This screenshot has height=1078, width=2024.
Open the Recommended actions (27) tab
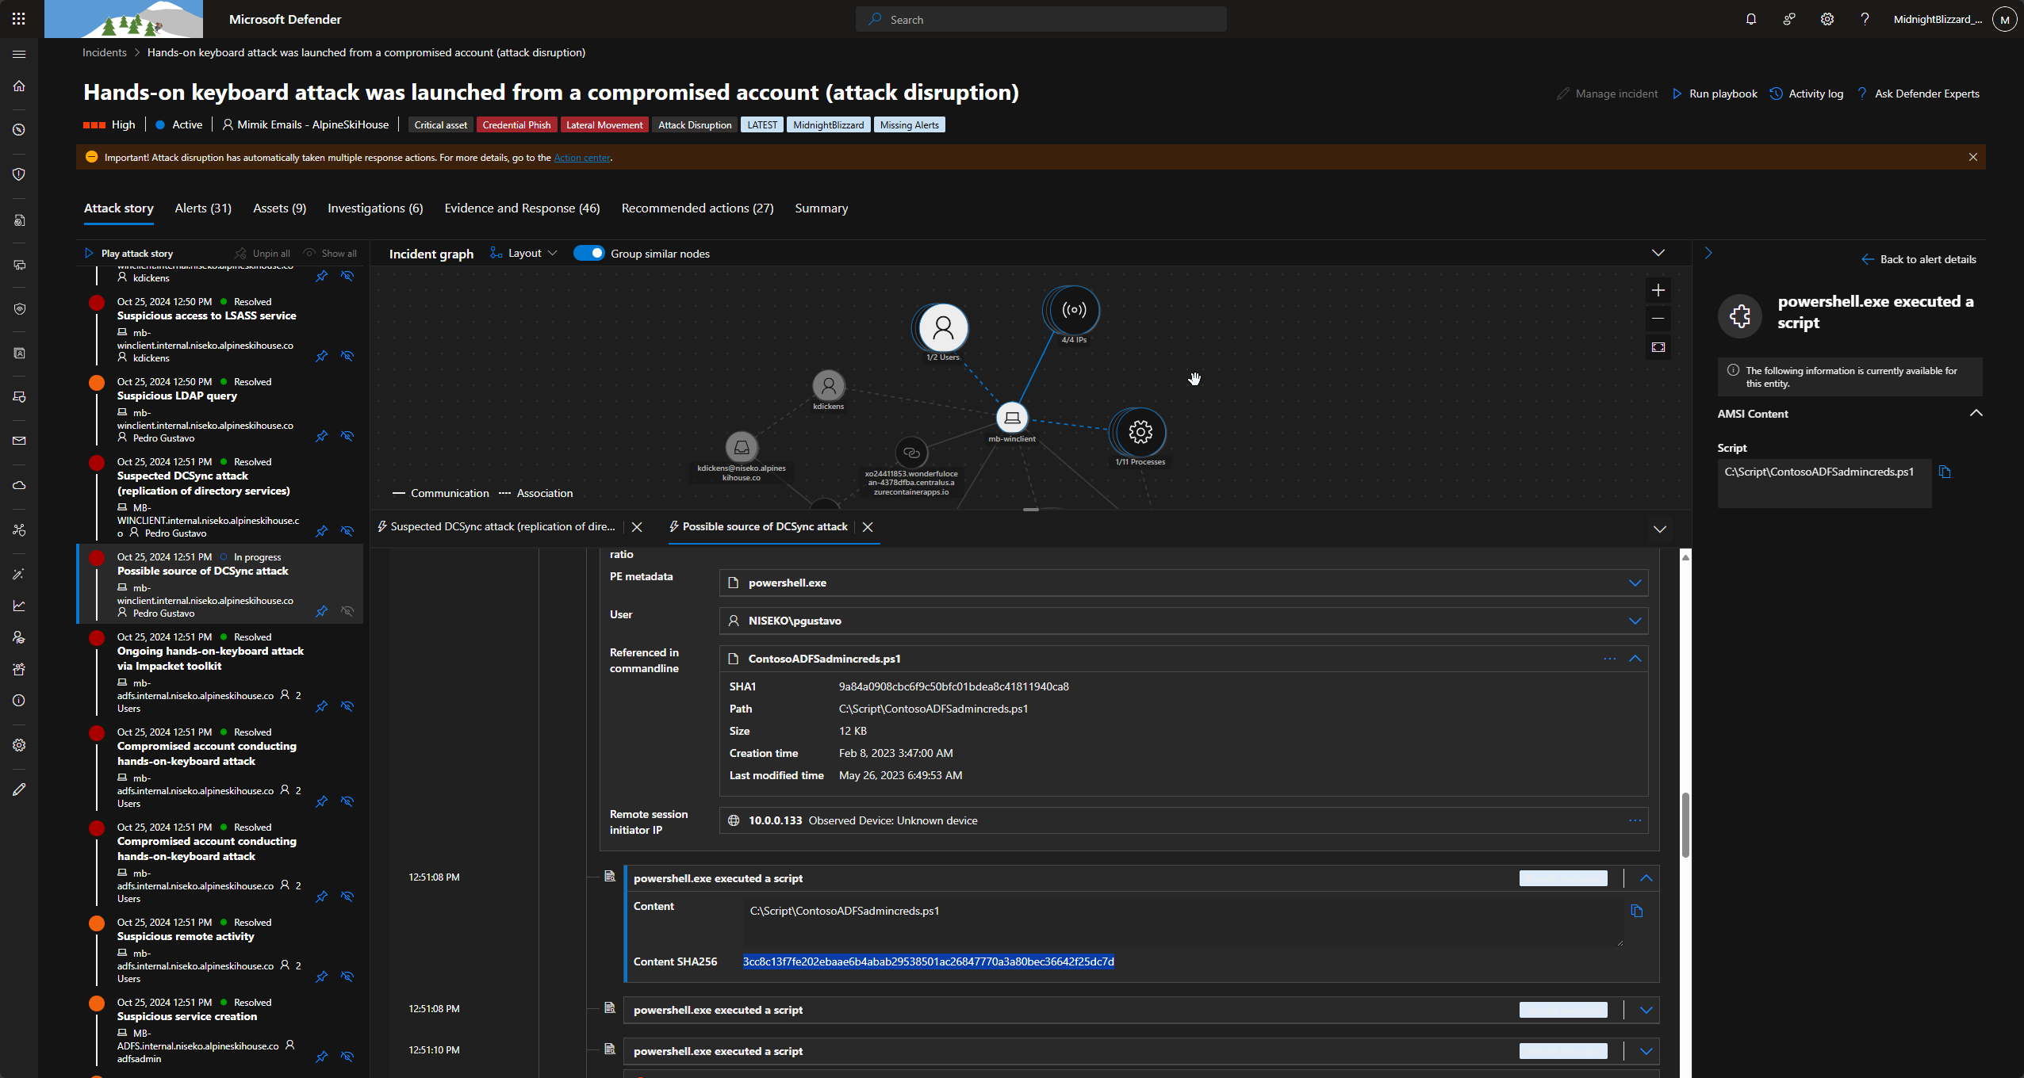697,208
